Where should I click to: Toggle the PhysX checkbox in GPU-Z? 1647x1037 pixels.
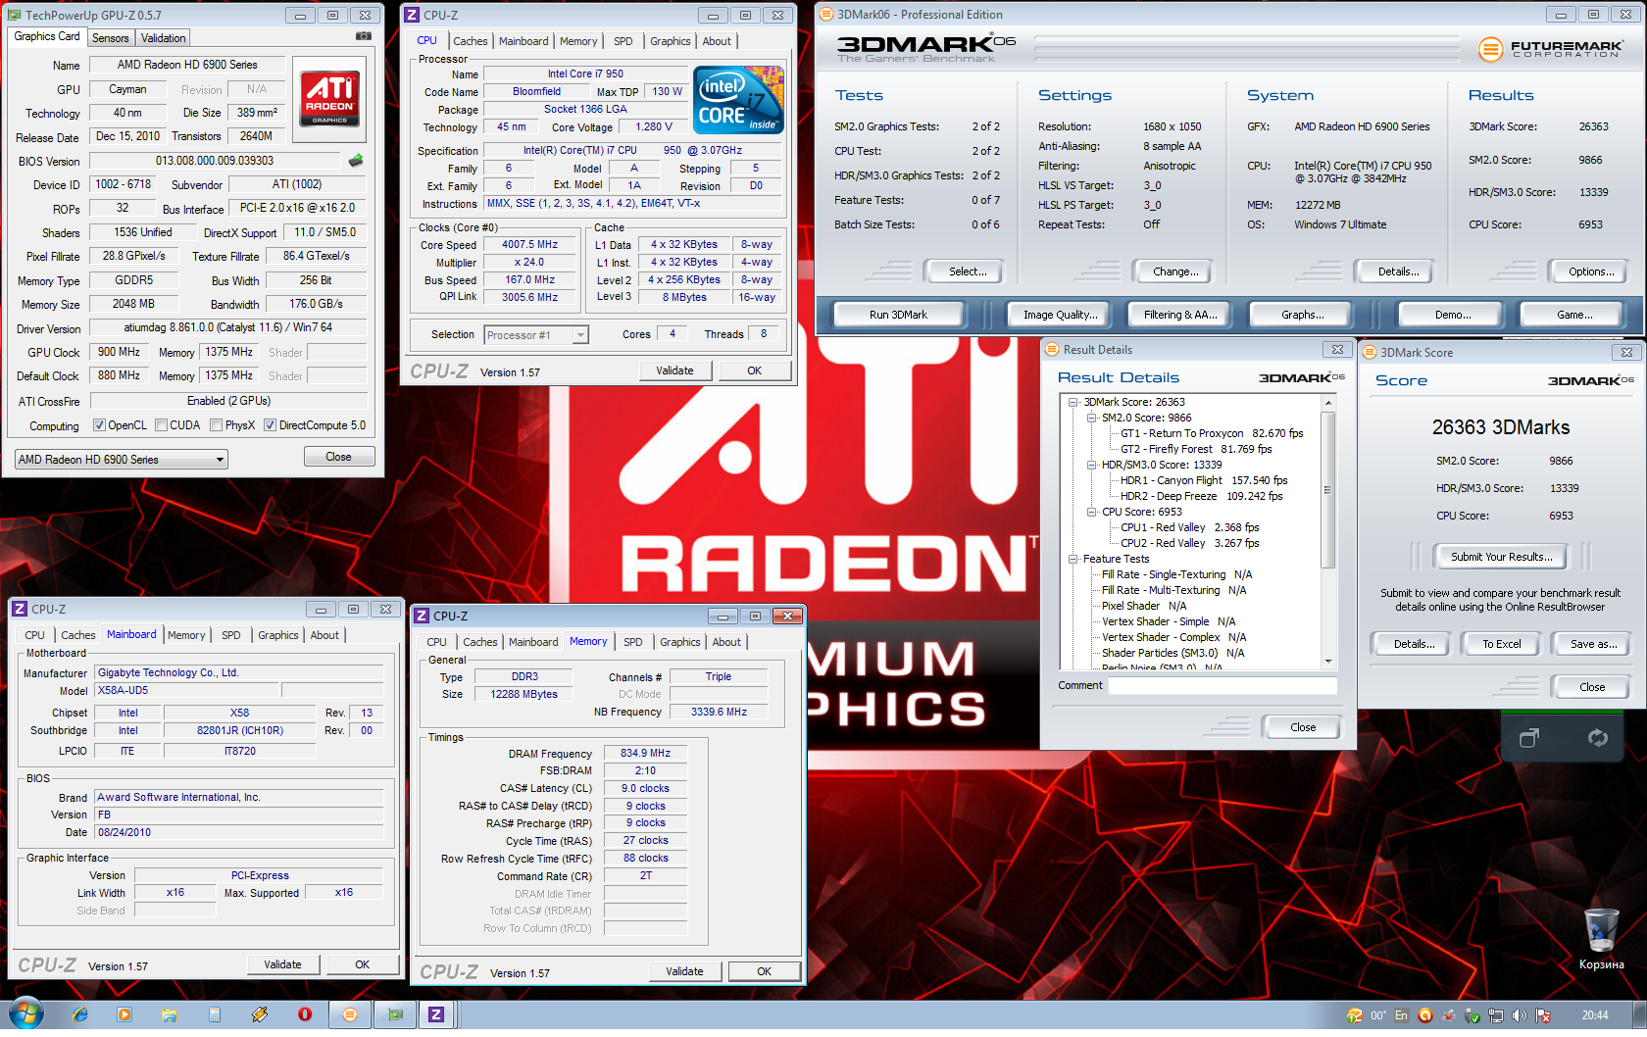click(x=216, y=425)
